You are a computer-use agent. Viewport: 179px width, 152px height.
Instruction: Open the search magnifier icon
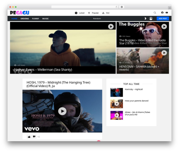(155, 13)
